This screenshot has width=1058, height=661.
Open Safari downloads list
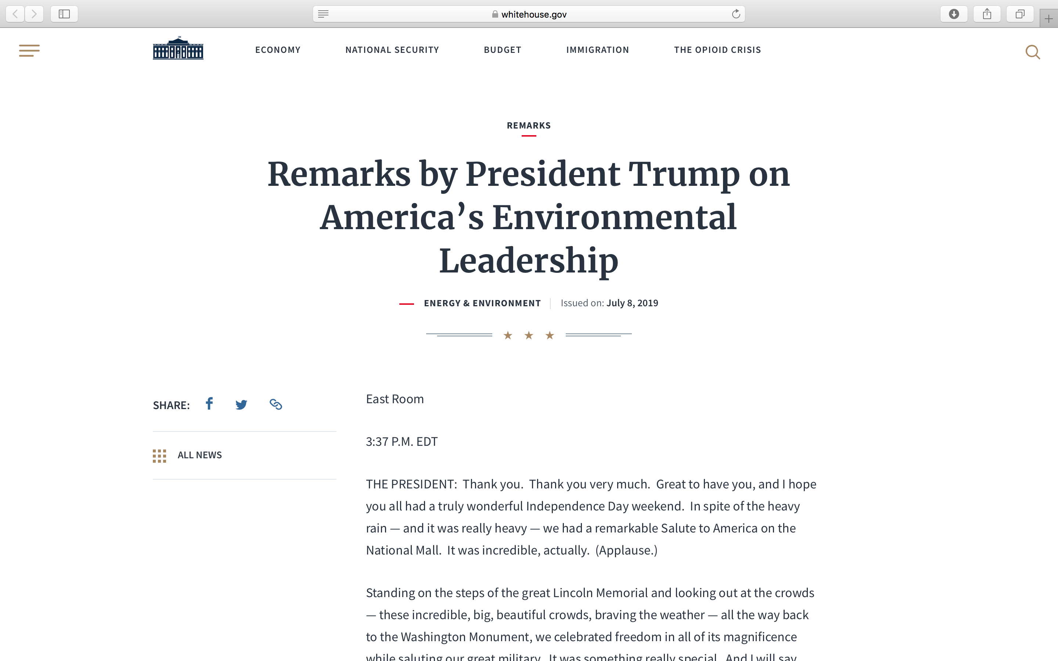(954, 14)
